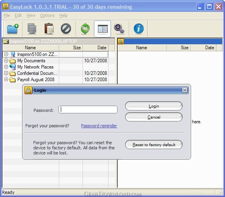
Task: Expand the Payroll August 2008 folder
Action: coord(6,79)
